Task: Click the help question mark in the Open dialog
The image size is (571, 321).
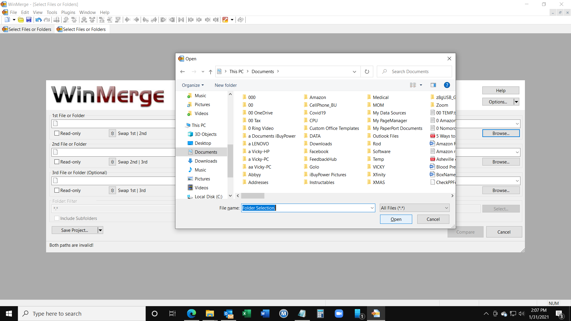Action: tap(447, 85)
